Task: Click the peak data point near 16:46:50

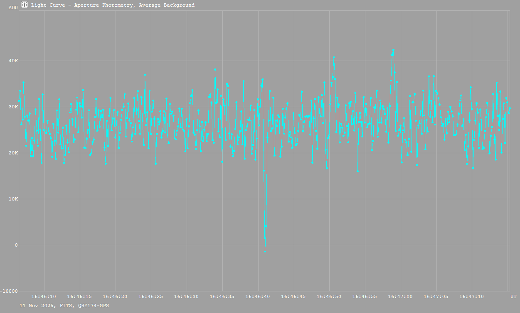Action: pyautogui.click(x=334, y=57)
